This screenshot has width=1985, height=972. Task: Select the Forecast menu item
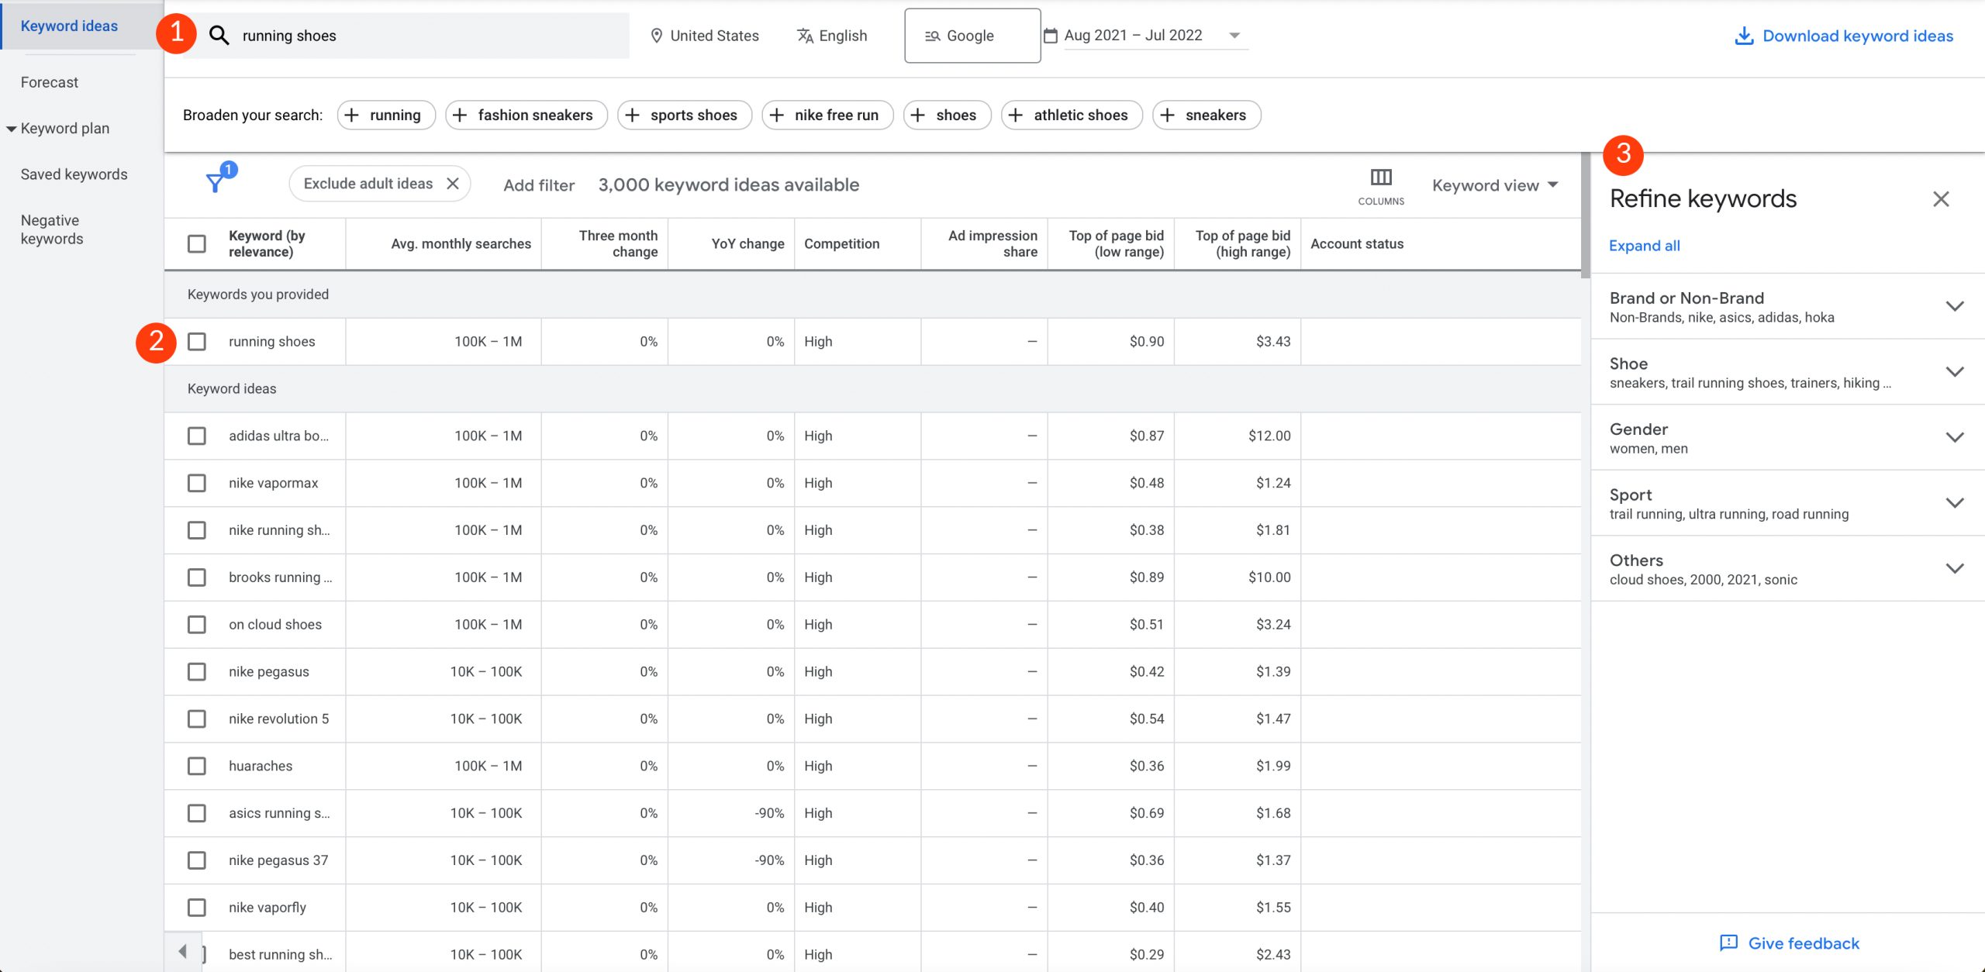coord(47,81)
